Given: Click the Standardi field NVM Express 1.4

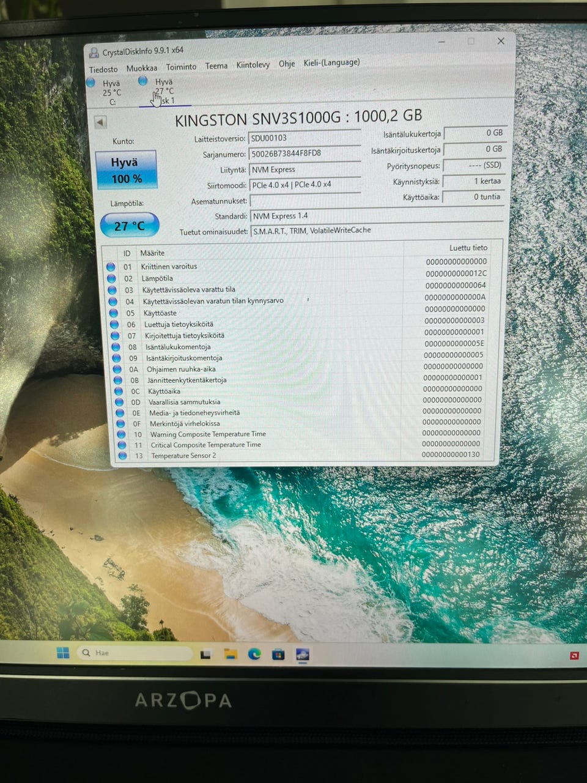Looking at the screenshot, I should [377, 216].
